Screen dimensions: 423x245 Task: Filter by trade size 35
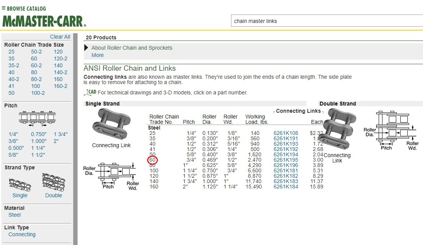(11, 59)
